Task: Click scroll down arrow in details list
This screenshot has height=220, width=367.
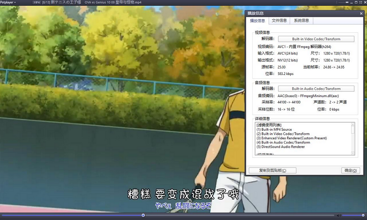Action: pyautogui.click(x=353, y=153)
